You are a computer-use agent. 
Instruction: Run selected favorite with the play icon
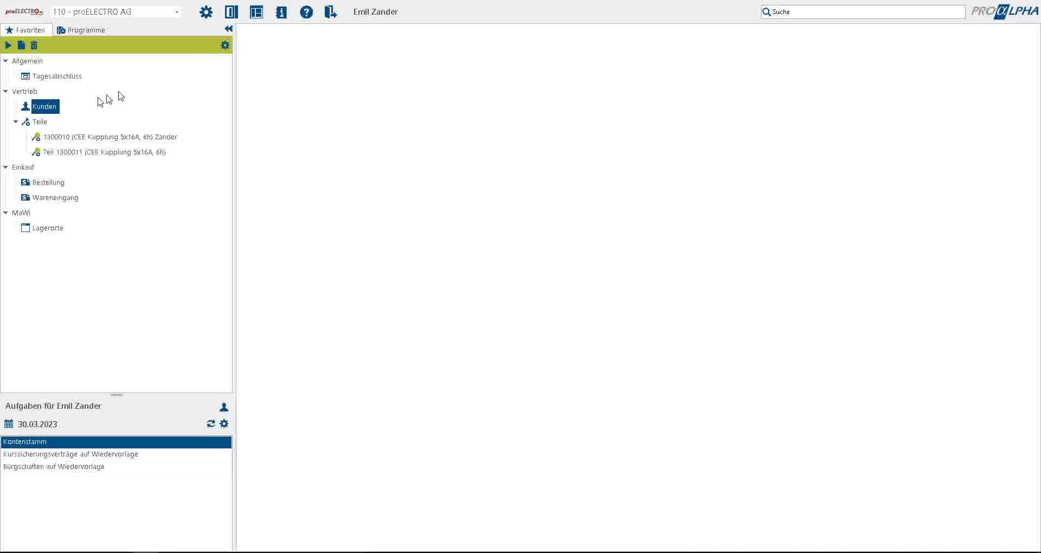click(8, 45)
